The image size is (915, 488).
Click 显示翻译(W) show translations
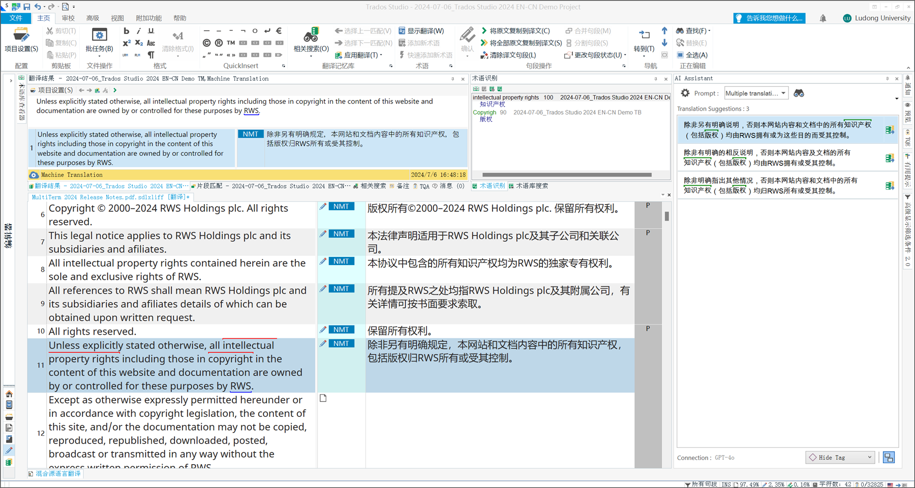point(421,31)
